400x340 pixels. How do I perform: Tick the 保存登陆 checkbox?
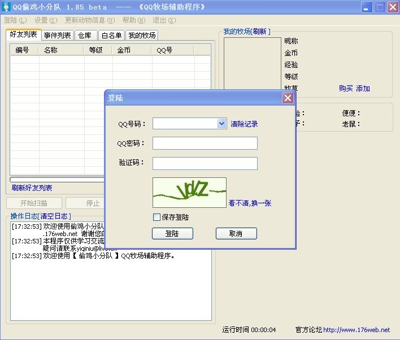[156, 217]
